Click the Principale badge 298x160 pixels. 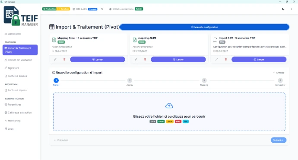click(92, 9)
